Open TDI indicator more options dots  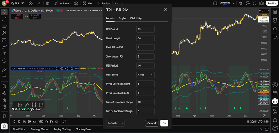tap(77, 68)
